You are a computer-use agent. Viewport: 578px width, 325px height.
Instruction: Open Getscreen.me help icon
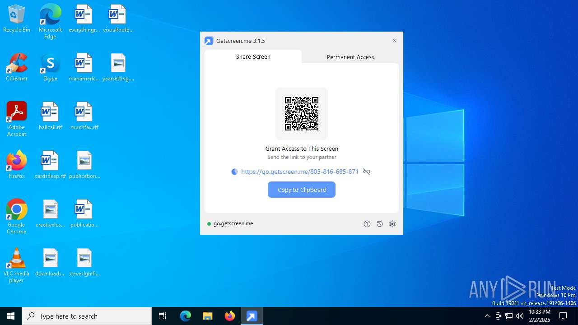click(367, 224)
